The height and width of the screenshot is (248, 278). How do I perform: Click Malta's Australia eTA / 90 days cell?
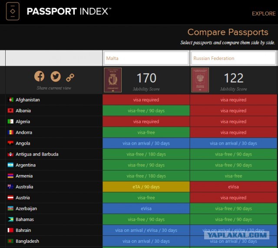click(146, 187)
